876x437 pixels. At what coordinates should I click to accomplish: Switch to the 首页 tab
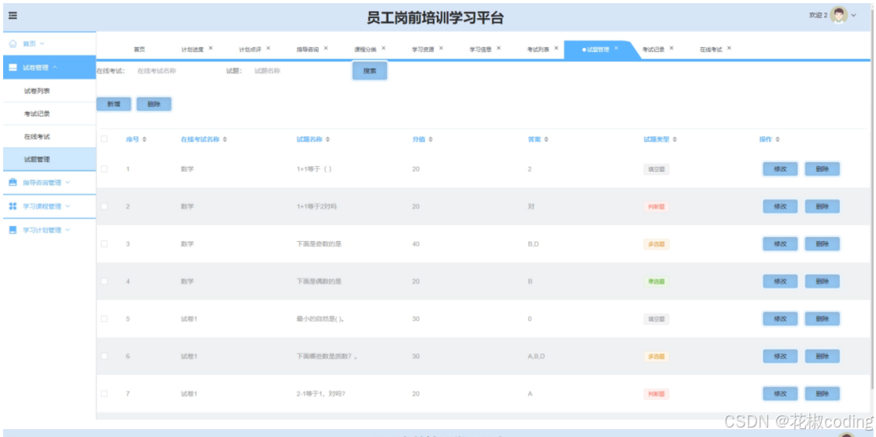point(139,49)
